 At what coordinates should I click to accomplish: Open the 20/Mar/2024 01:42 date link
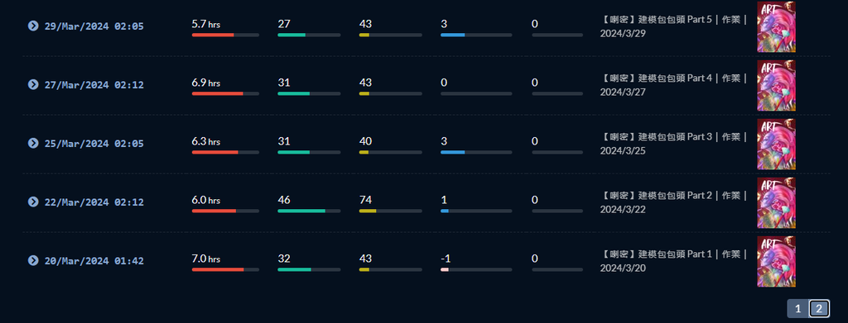pyautogui.click(x=94, y=261)
